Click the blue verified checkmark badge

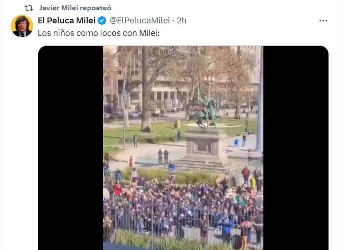tap(102, 20)
